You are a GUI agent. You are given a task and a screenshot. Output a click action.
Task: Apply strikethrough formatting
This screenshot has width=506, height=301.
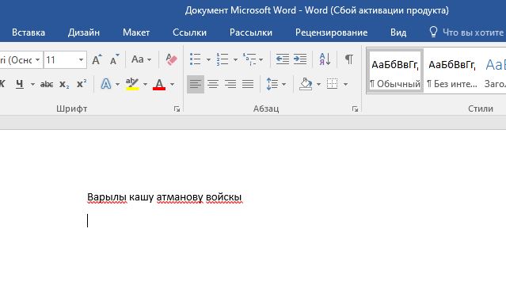click(x=47, y=84)
